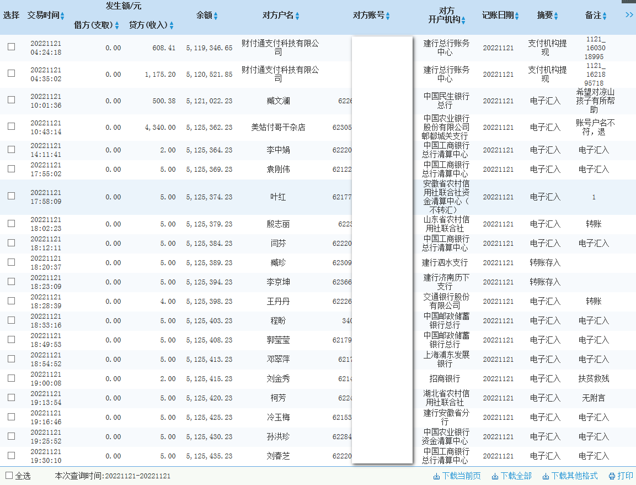Image resolution: width=636 pixels, height=485 pixels.
Task: Click remark 扶贫救残
Action: click(x=594, y=378)
